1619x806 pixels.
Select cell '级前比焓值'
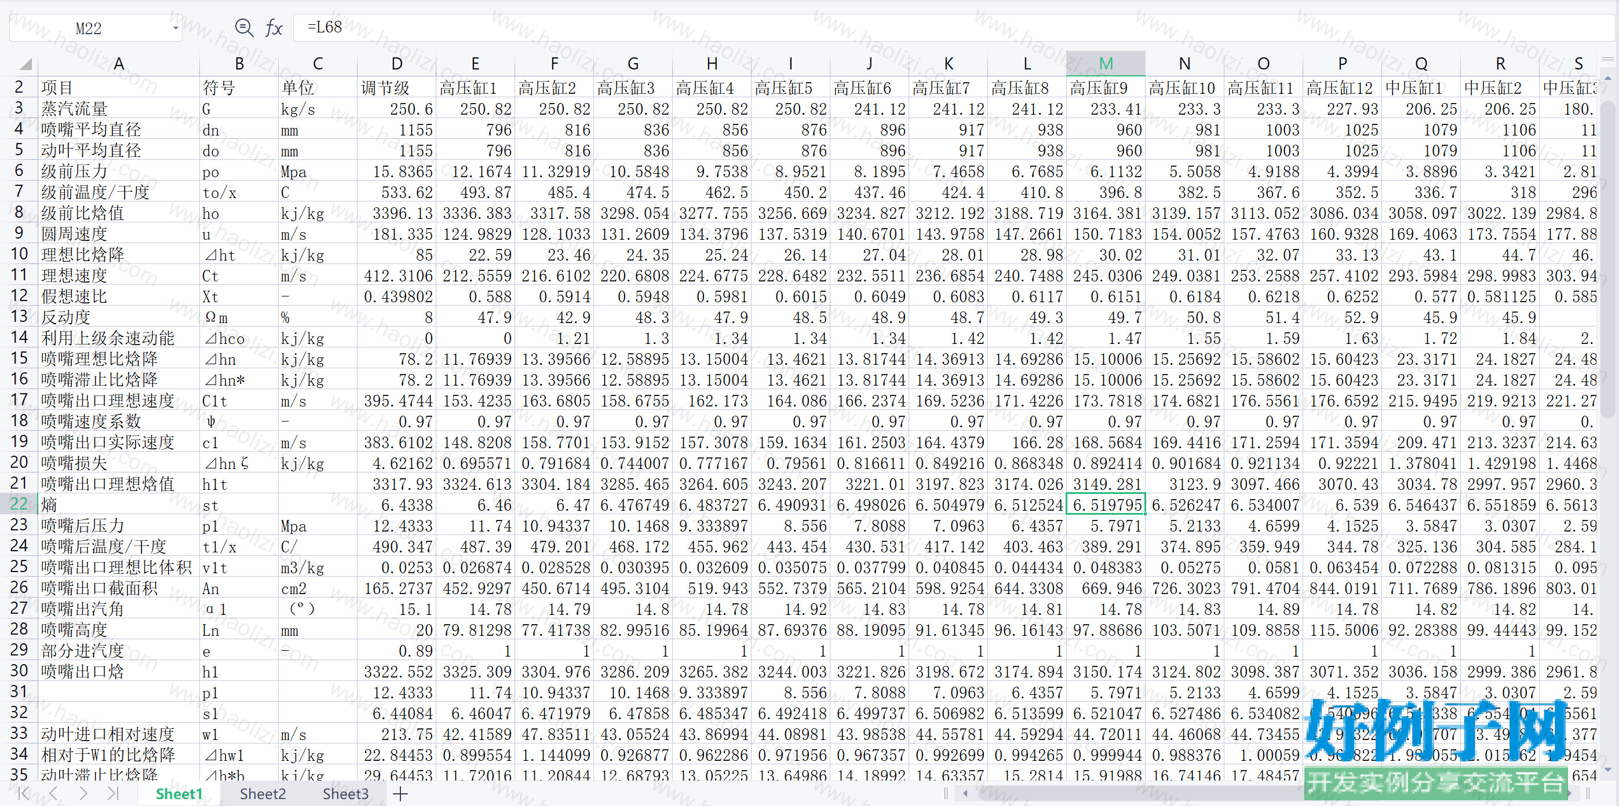[x=118, y=213]
